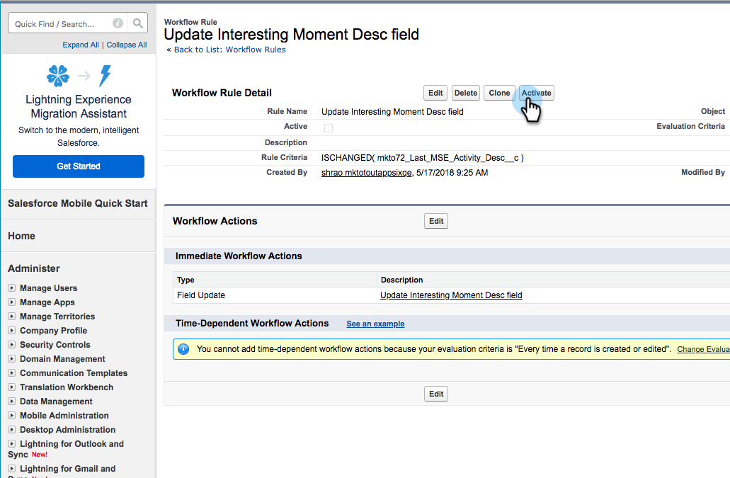Click Edit in Workflow Rule Detail
The image size is (730, 478).
[435, 93]
